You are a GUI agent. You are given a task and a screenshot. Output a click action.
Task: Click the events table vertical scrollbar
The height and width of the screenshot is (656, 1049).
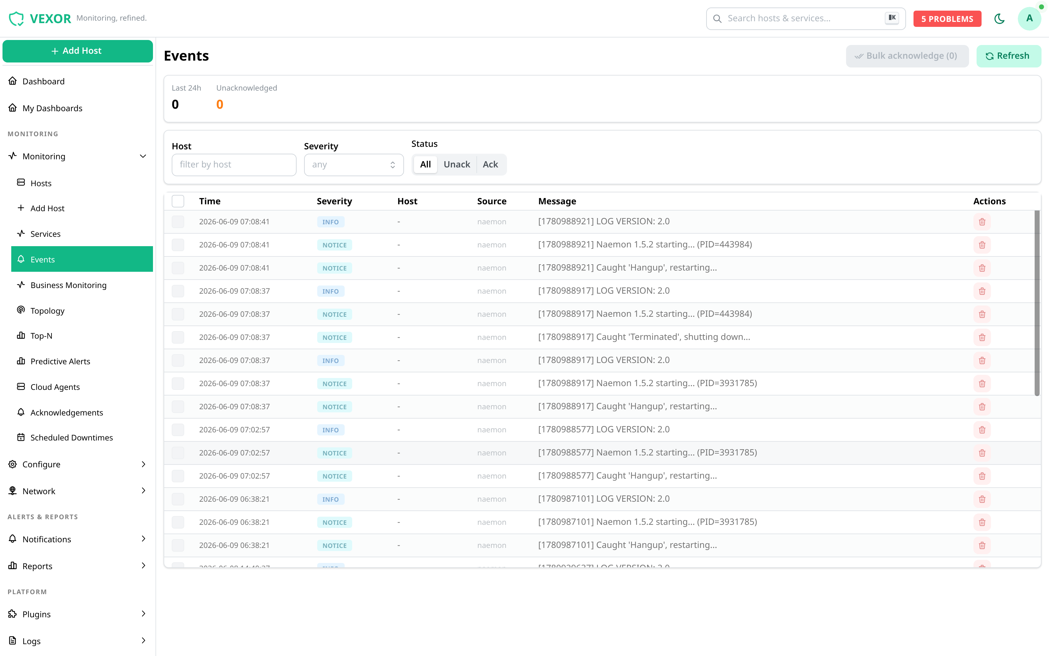(1037, 303)
